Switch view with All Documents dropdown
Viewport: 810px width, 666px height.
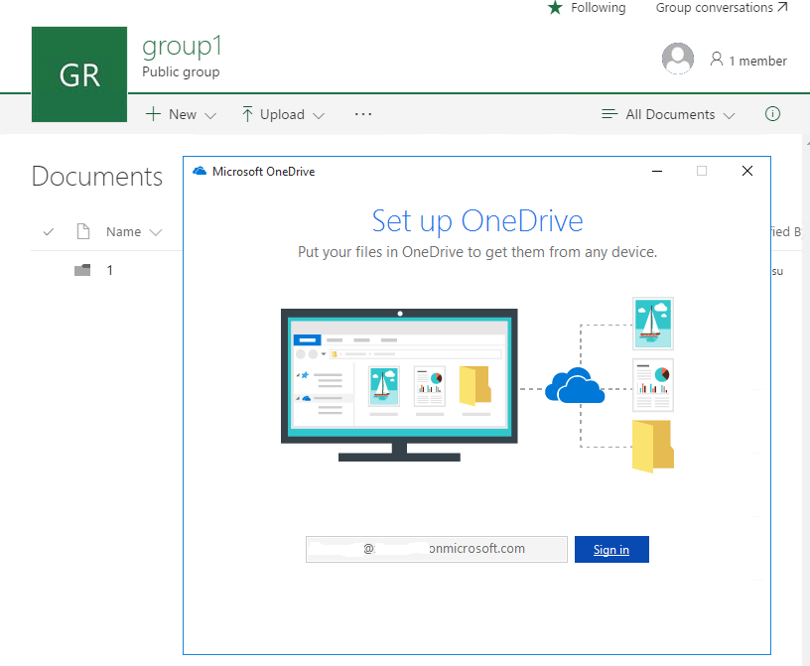(x=668, y=114)
